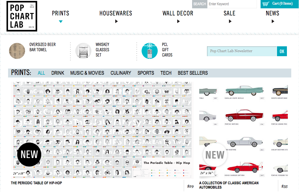Open the News navigation menu
The width and height of the screenshot is (299, 192).
click(272, 13)
